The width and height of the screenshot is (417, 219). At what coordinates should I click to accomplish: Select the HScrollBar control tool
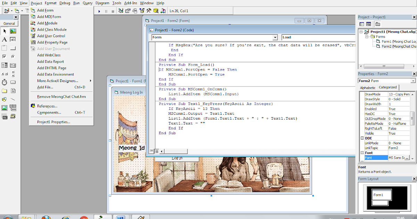click(x=5, y=74)
